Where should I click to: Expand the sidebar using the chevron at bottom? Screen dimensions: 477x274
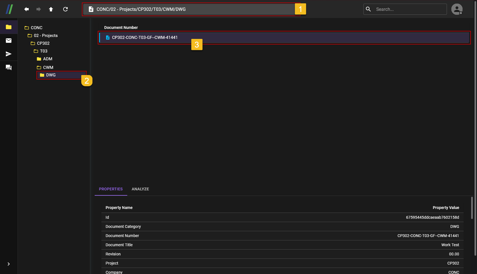coord(8,264)
